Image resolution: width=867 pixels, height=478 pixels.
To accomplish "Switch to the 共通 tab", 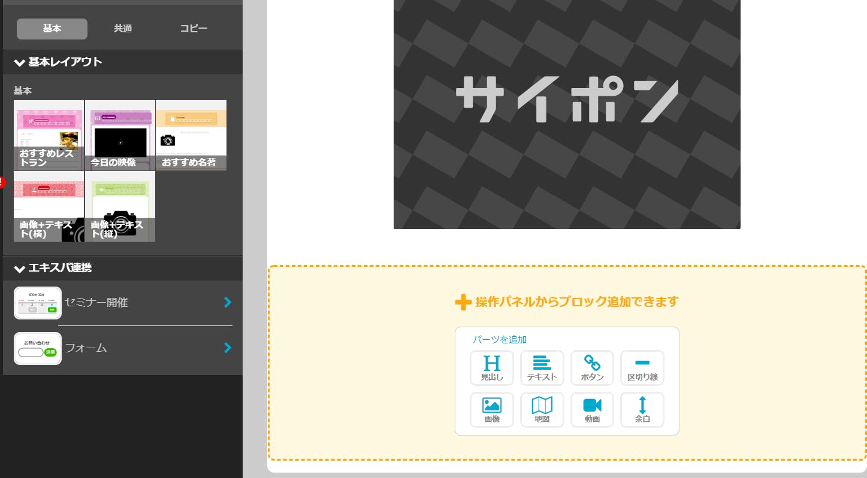I will click(x=123, y=29).
